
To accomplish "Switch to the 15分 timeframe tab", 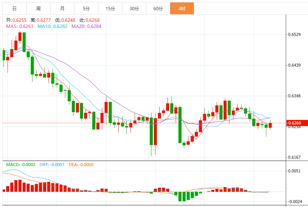I will (110, 9).
